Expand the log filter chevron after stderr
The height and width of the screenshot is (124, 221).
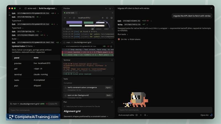[112, 29]
